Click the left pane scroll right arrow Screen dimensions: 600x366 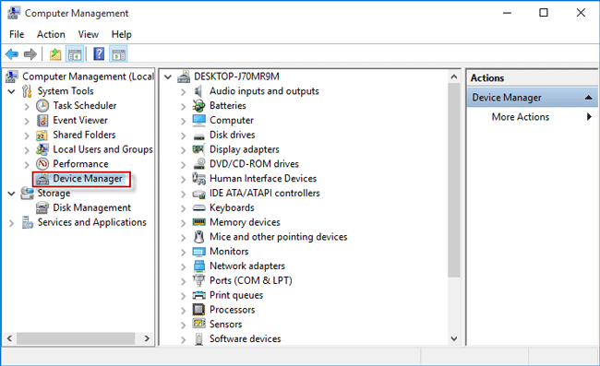pos(147,338)
